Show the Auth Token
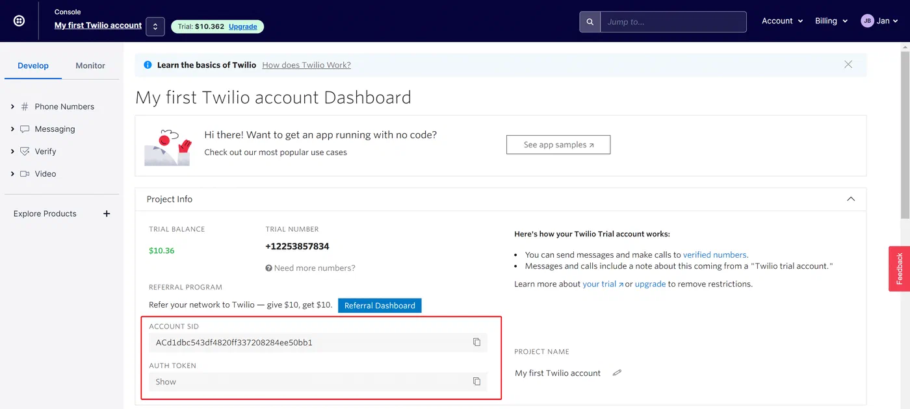Image resolution: width=910 pixels, height=409 pixels. coord(166,382)
